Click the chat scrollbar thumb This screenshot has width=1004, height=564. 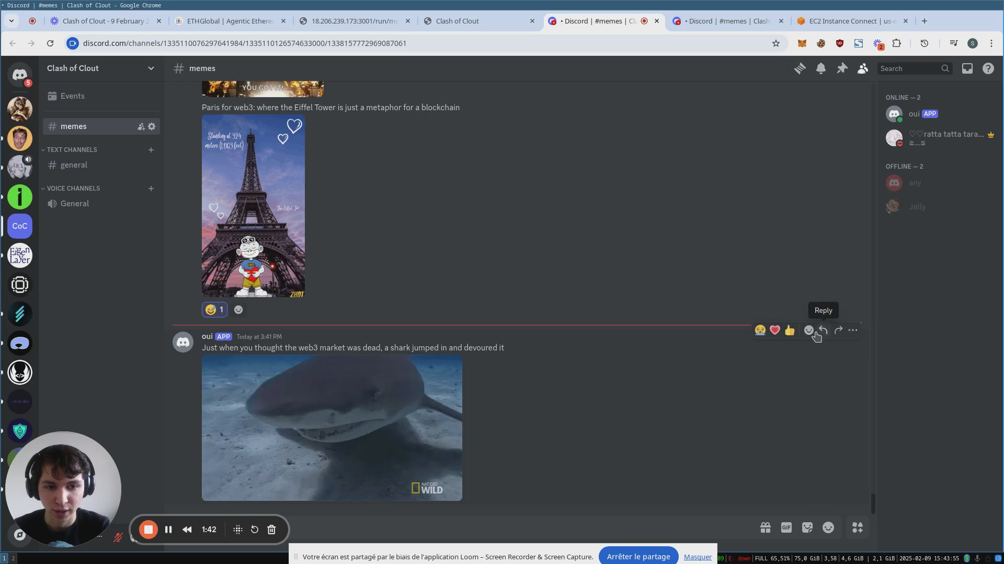pyautogui.click(x=873, y=503)
